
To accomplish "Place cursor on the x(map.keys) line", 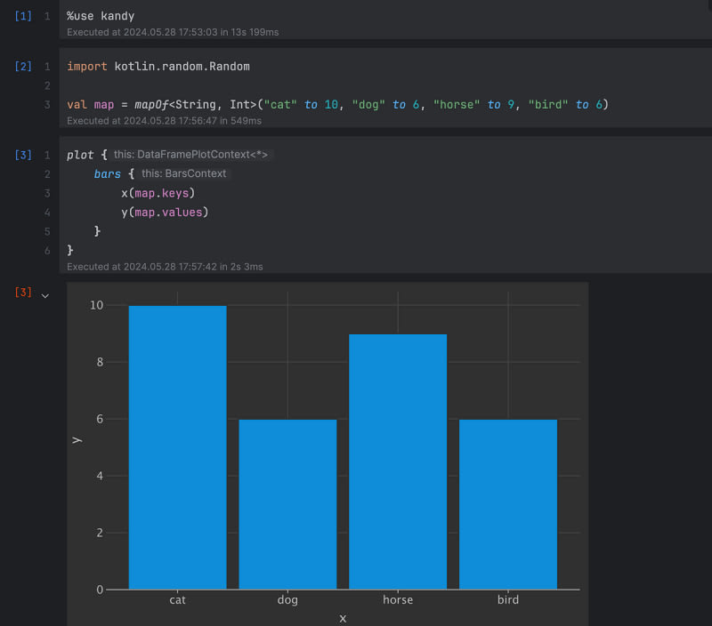I will pyautogui.click(x=158, y=193).
